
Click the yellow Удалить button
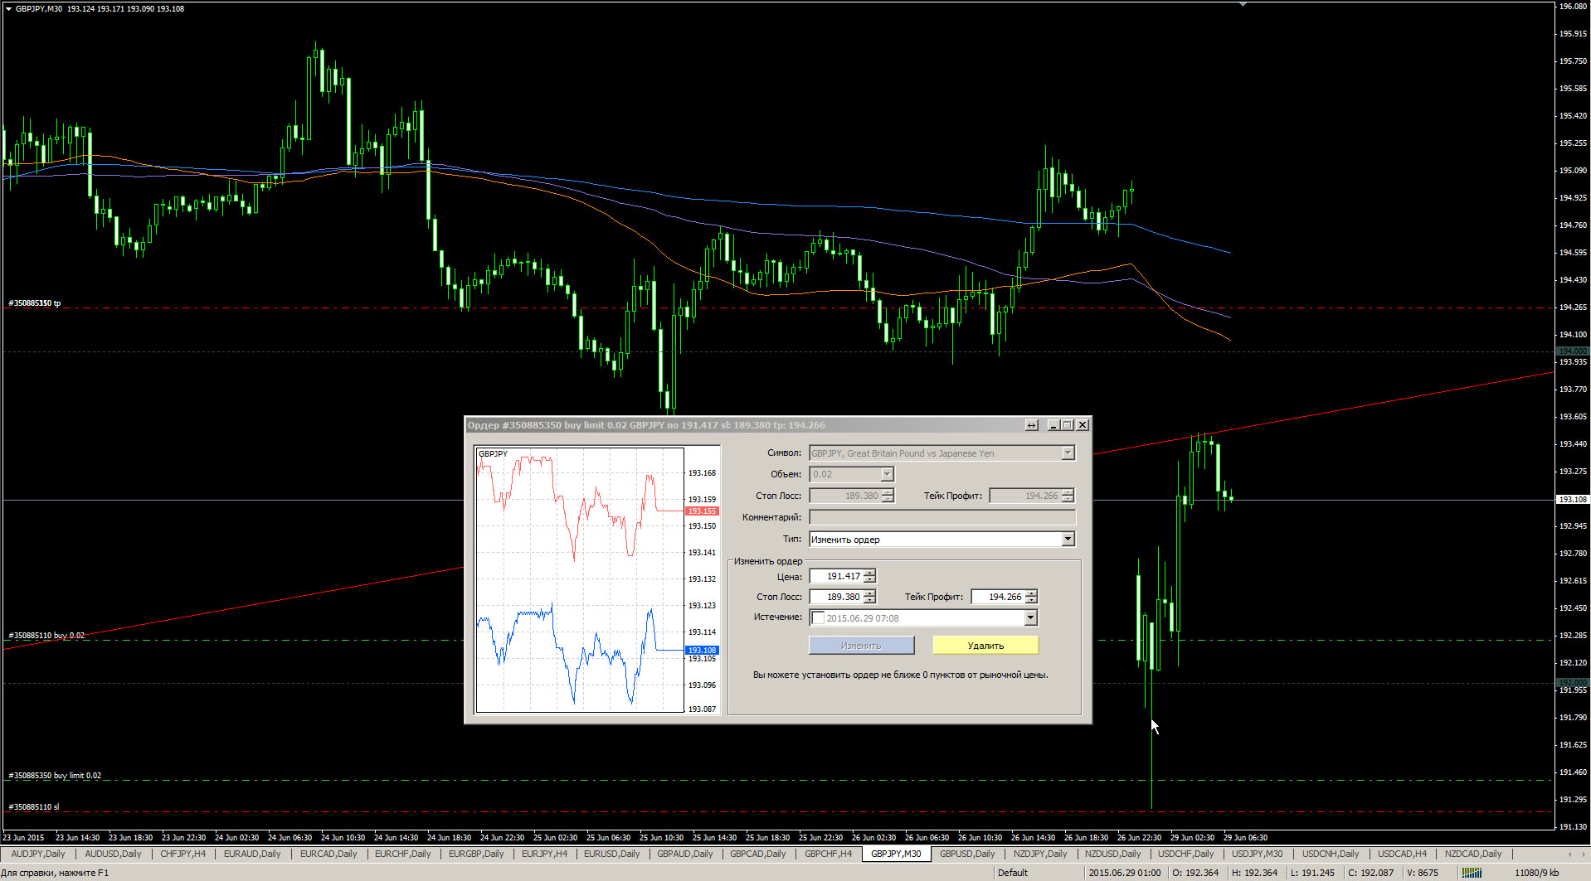pyautogui.click(x=985, y=646)
